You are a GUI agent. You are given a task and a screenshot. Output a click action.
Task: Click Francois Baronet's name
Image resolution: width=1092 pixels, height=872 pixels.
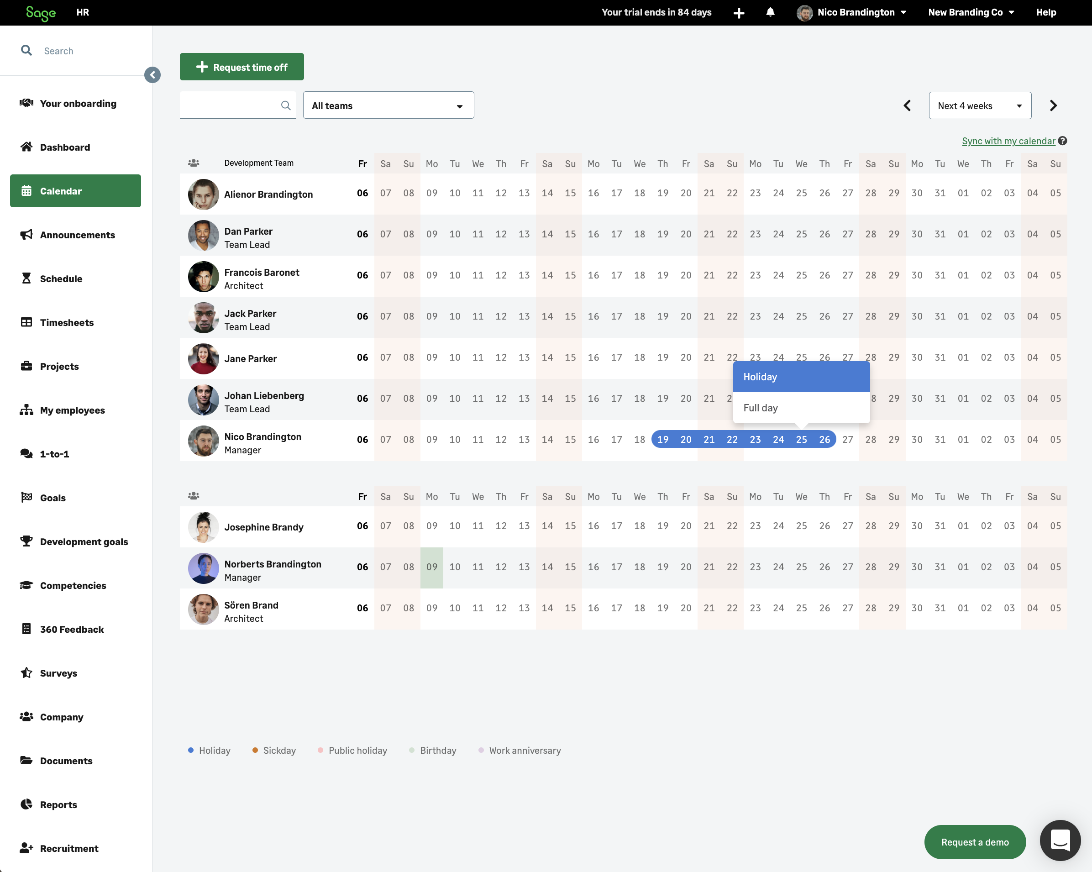click(x=261, y=273)
